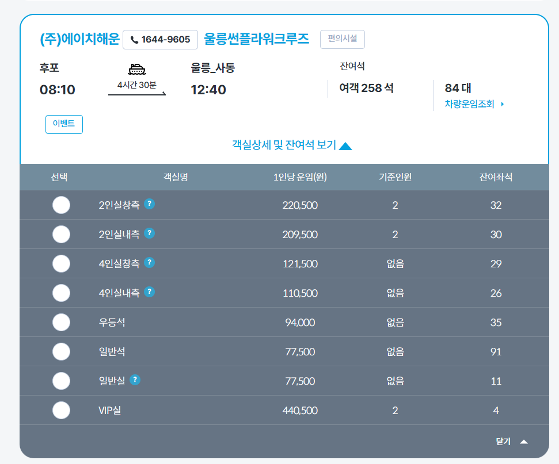Click the blue triangle after 잔여석 보기
This screenshot has width=559, height=464.
[345, 146]
